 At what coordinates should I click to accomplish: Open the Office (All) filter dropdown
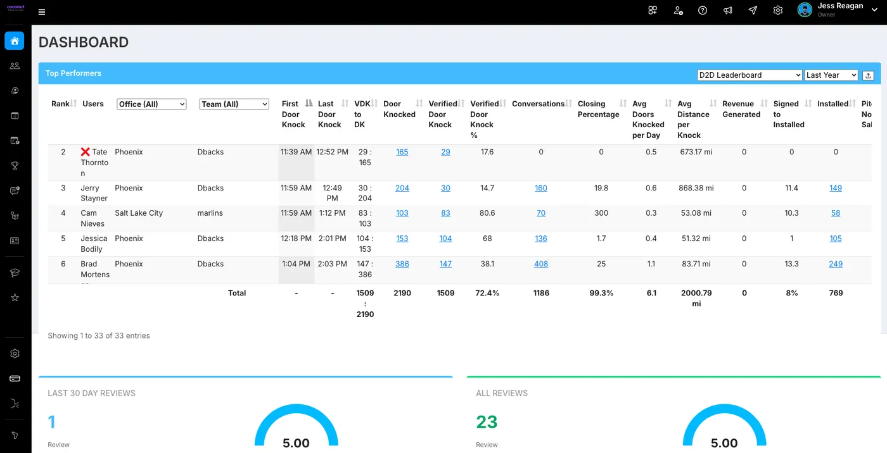pyautogui.click(x=151, y=104)
